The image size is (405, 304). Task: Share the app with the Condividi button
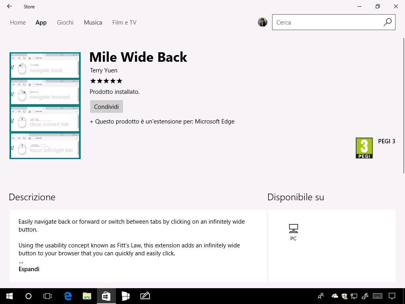click(106, 106)
